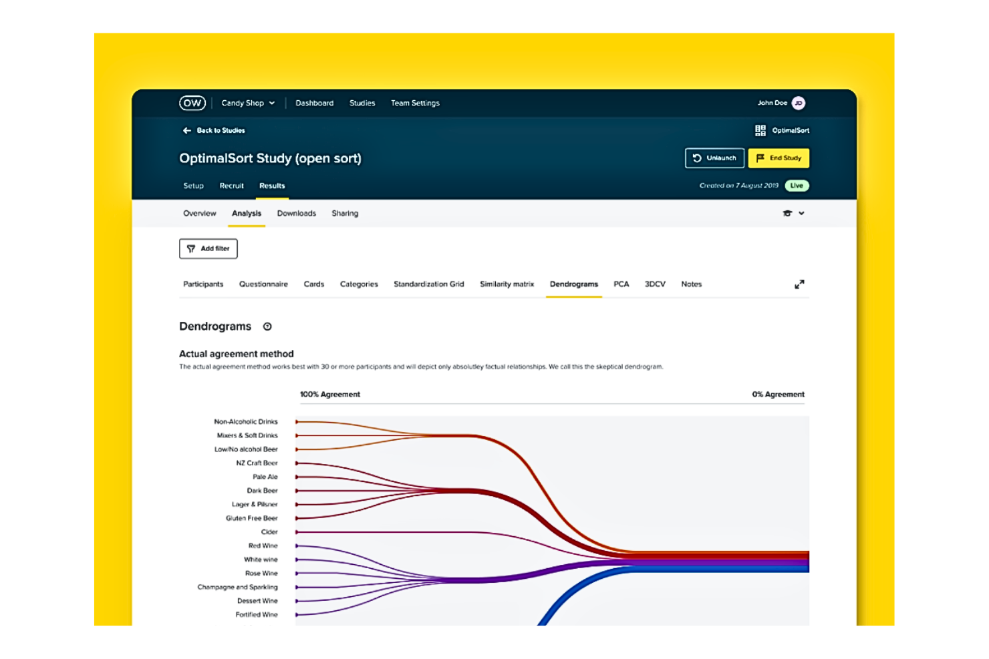
Task: Click the circular arrow icon in Unlaunch button
Action: point(696,158)
